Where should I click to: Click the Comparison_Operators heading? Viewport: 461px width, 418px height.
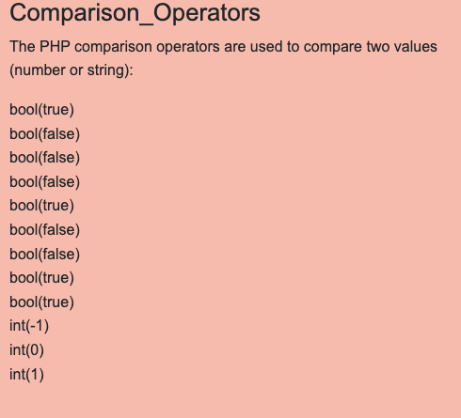pos(135,13)
